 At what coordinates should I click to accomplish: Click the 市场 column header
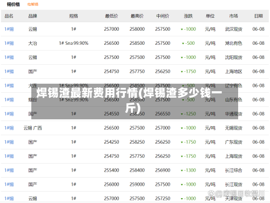point(233,16)
